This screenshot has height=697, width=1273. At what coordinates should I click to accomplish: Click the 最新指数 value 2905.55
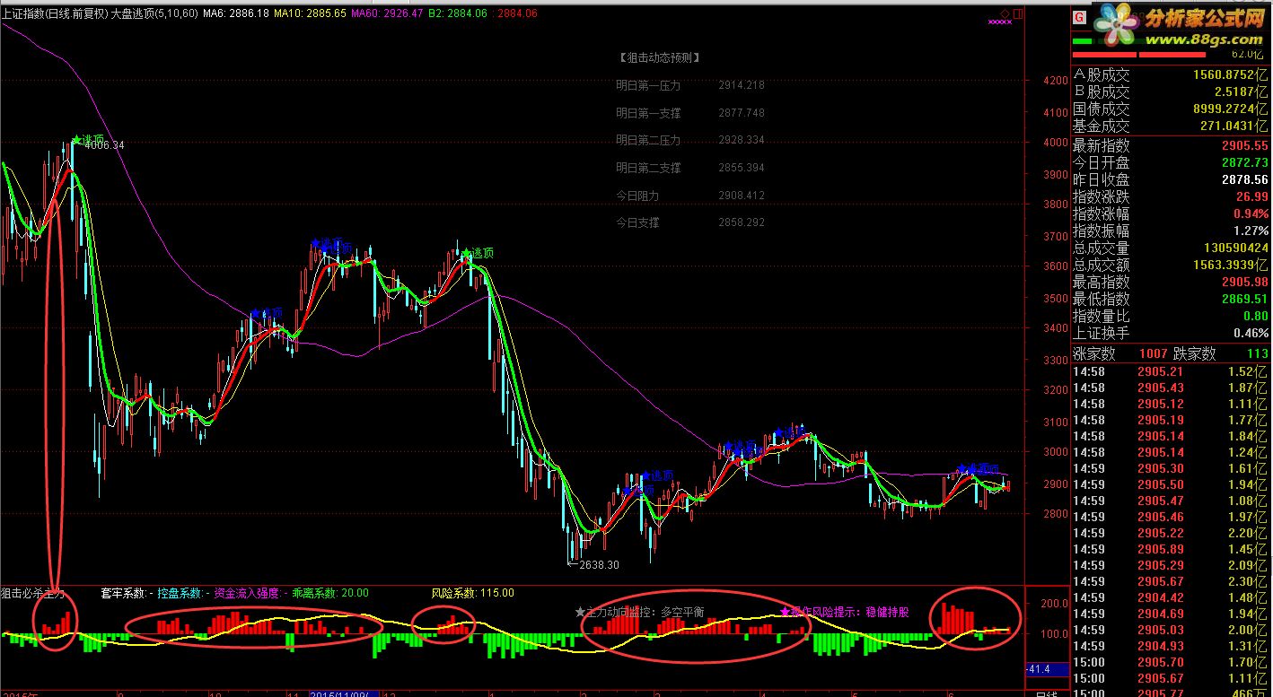coord(1243,145)
